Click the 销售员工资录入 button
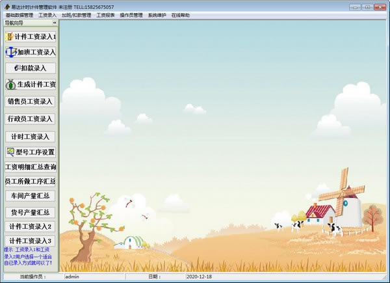The width and height of the screenshot is (390, 283). pyautogui.click(x=31, y=101)
